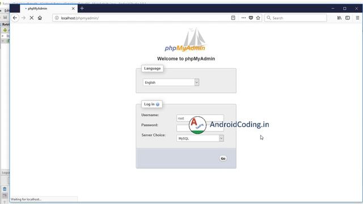Open a new browser tab
The width and height of the screenshot is (363, 204).
point(82,8)
